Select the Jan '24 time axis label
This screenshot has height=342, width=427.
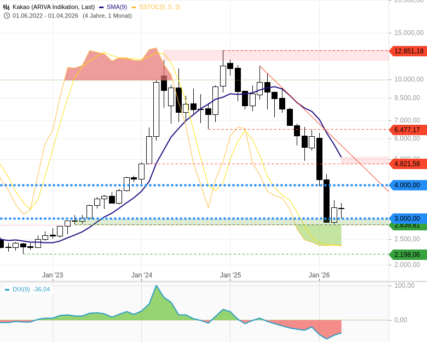pos(142,275)
